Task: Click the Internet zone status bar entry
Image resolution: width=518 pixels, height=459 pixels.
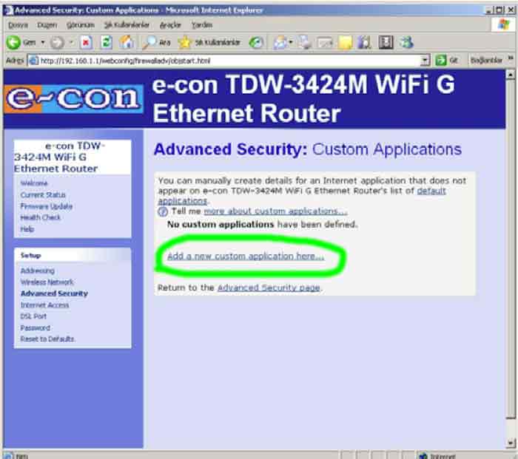Action: [438, 456]
